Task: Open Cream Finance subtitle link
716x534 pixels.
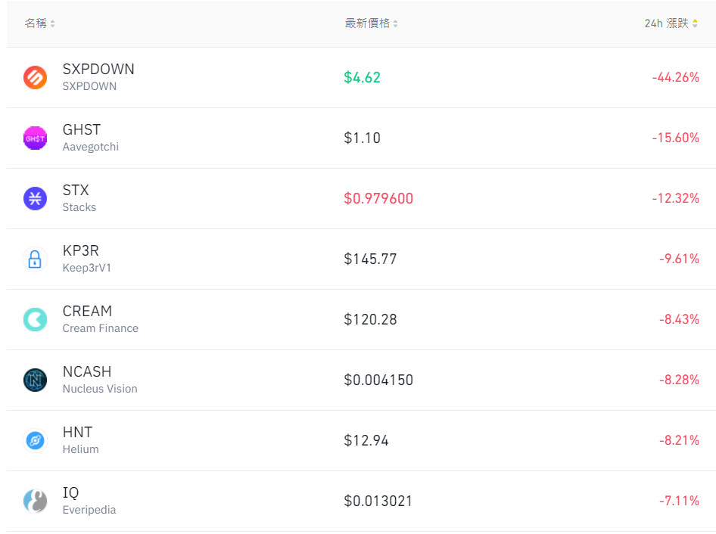Action: (x=101, y=328)
